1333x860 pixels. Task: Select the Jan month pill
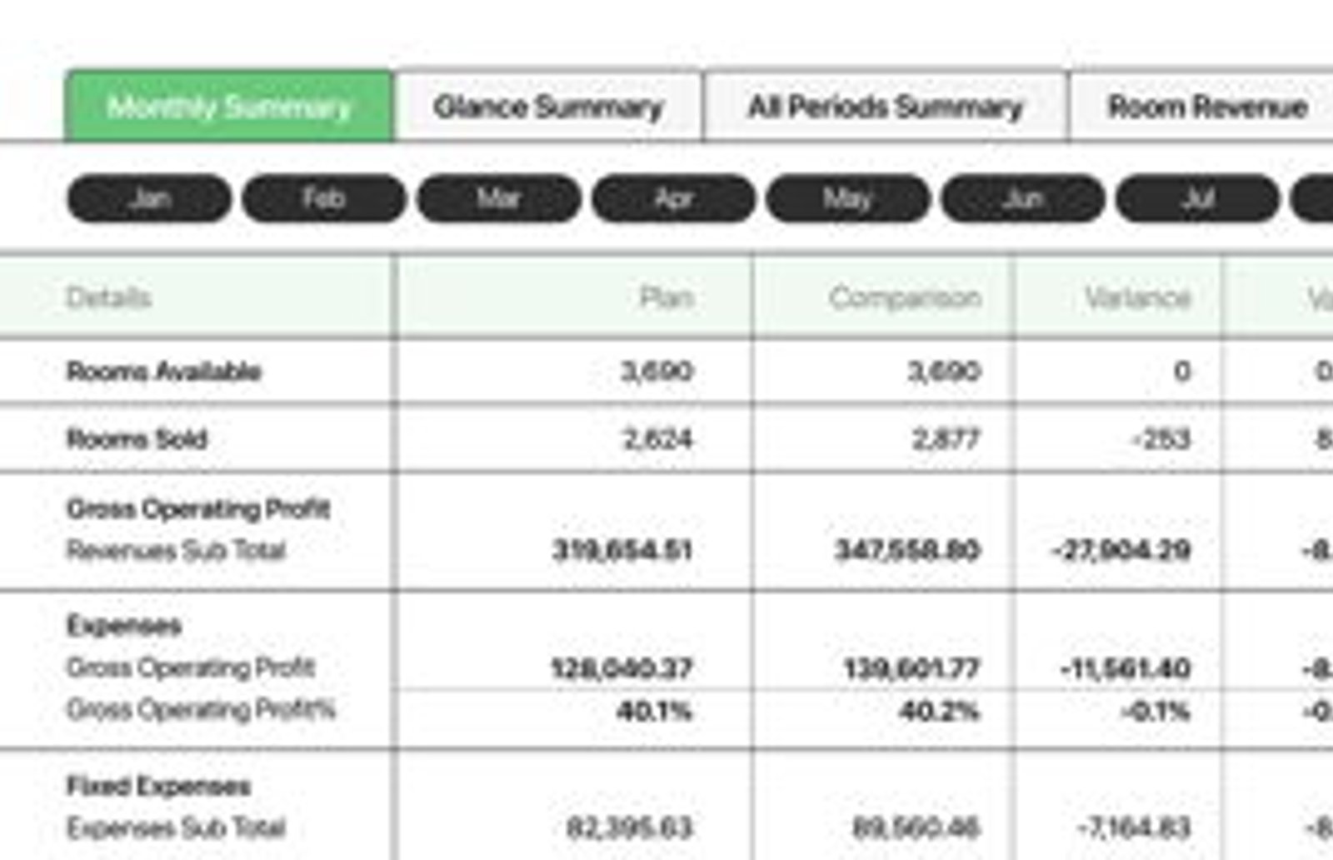click(149, 198)
